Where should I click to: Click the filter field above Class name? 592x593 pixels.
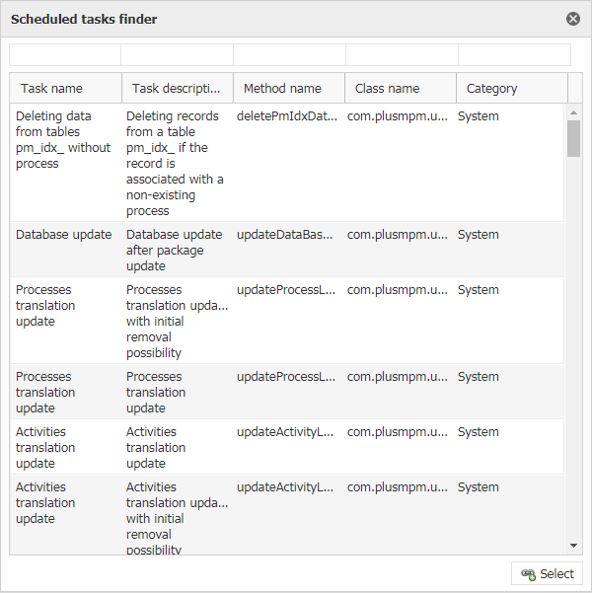[402, 55]
